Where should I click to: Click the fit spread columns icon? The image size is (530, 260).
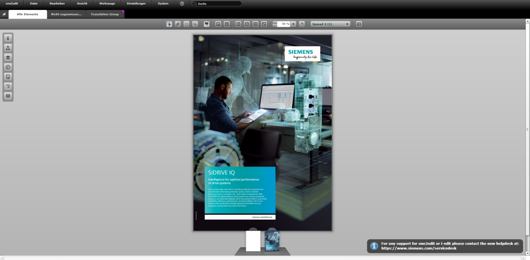(247, 24)
